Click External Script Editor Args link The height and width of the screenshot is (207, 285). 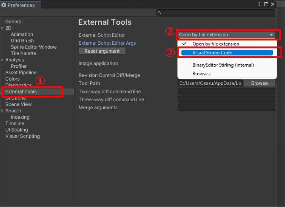(x=107, y=43)
